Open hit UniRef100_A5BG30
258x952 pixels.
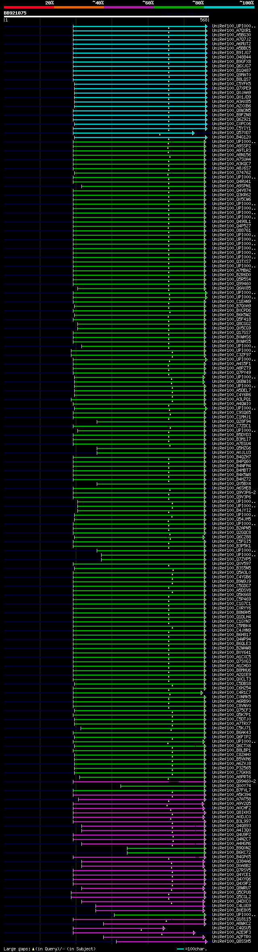point(231,35)
